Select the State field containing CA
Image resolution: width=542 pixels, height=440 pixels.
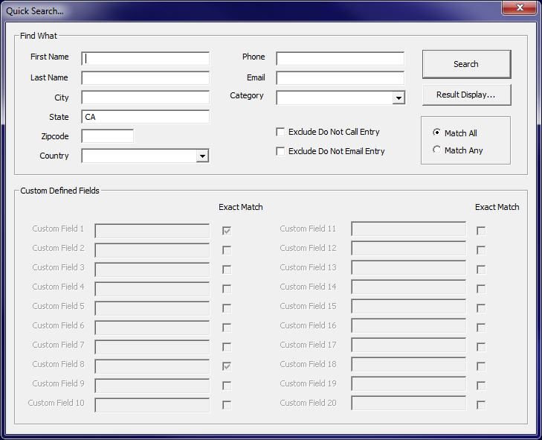pos(146,117)
